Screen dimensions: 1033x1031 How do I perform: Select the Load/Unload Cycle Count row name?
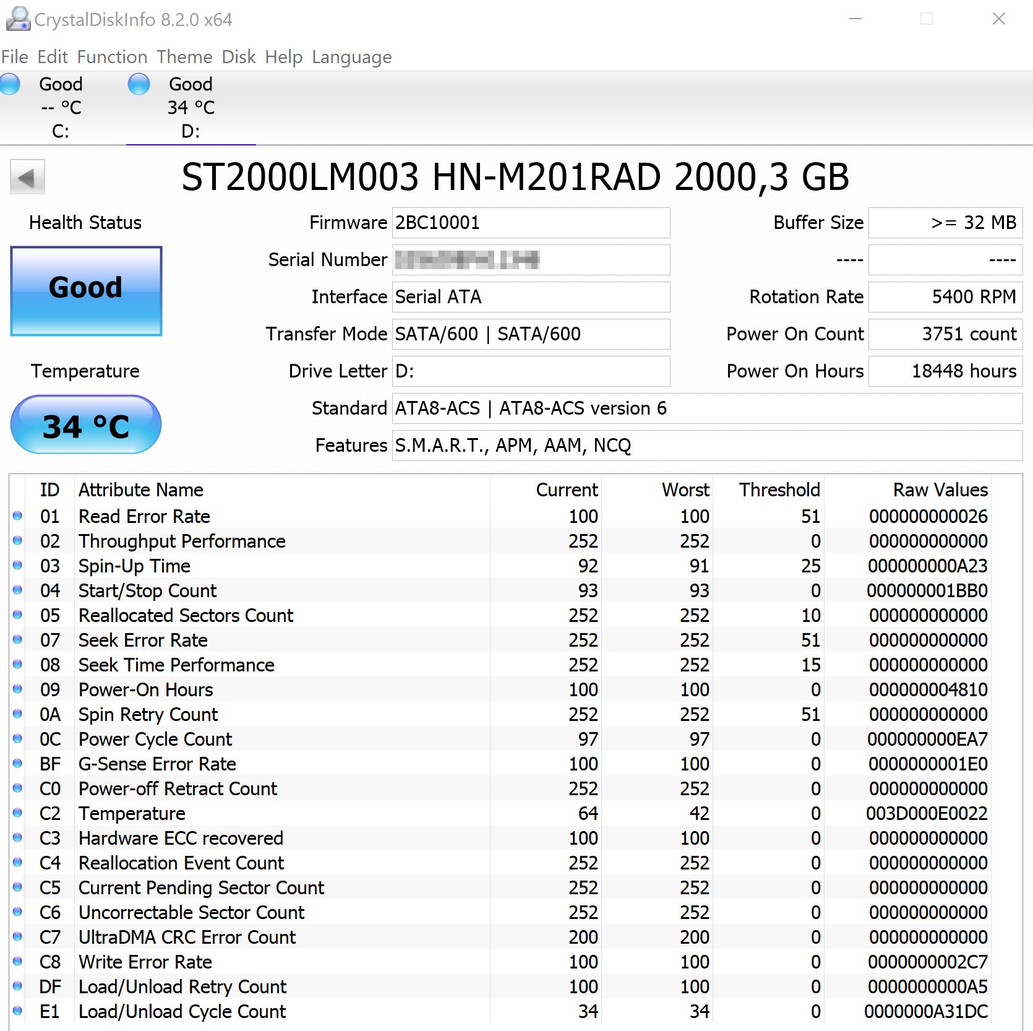pyautogui.click(x=182, y=1011)
